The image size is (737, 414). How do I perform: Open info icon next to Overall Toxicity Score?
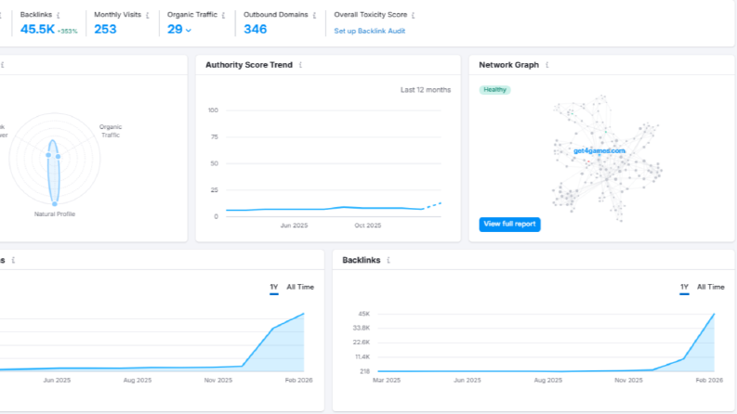pos(414,16)
